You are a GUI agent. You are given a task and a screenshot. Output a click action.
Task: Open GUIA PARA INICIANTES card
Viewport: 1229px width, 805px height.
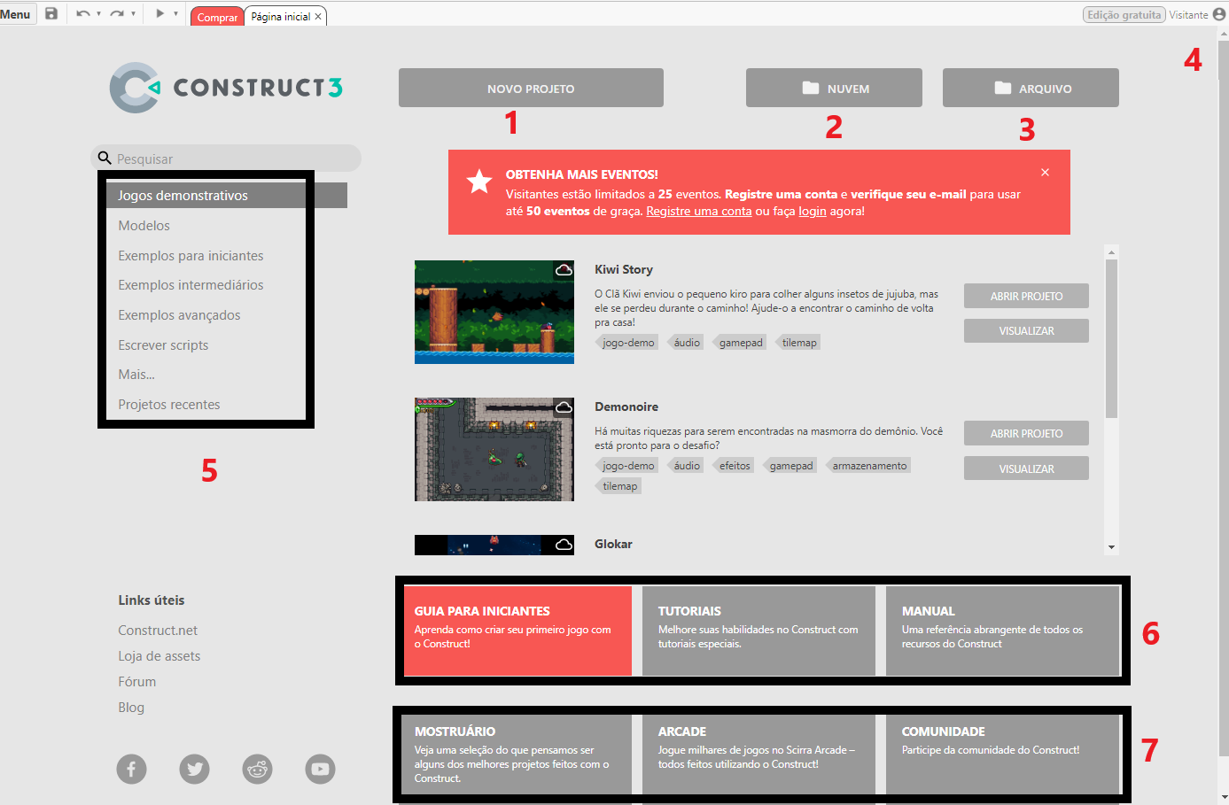(x=517, y=631)
